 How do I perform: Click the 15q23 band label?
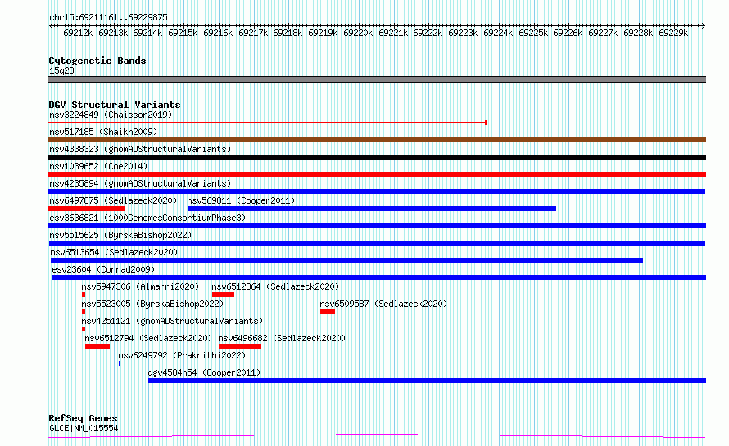click(61, 70)
